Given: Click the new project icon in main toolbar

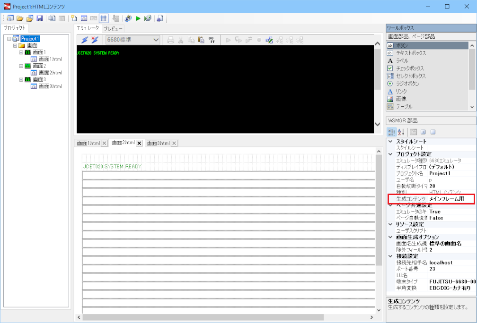Looking at the screenshot, I should pos(10,18).
